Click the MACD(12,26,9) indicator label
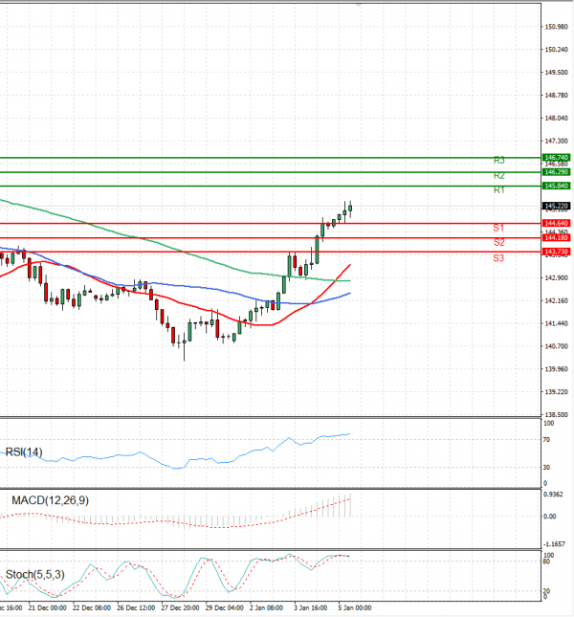The height and width of the screenshot is (617, 574). 51,500
